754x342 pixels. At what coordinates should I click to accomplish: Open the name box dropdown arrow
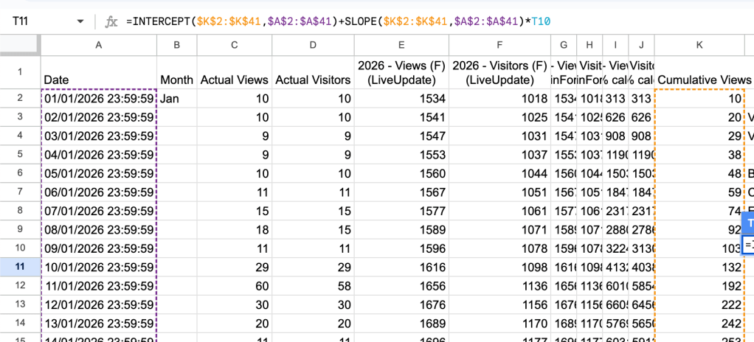80,21
